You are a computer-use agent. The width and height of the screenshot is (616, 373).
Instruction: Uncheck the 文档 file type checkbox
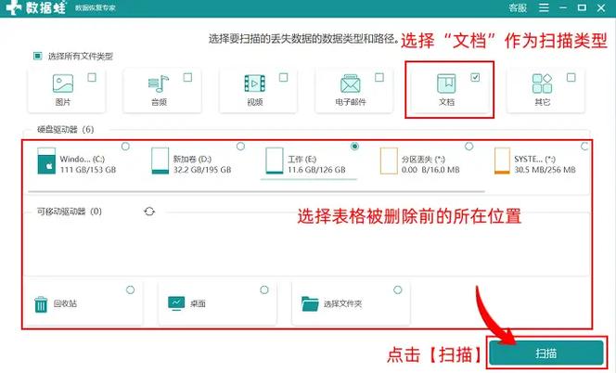pos(475,77)
